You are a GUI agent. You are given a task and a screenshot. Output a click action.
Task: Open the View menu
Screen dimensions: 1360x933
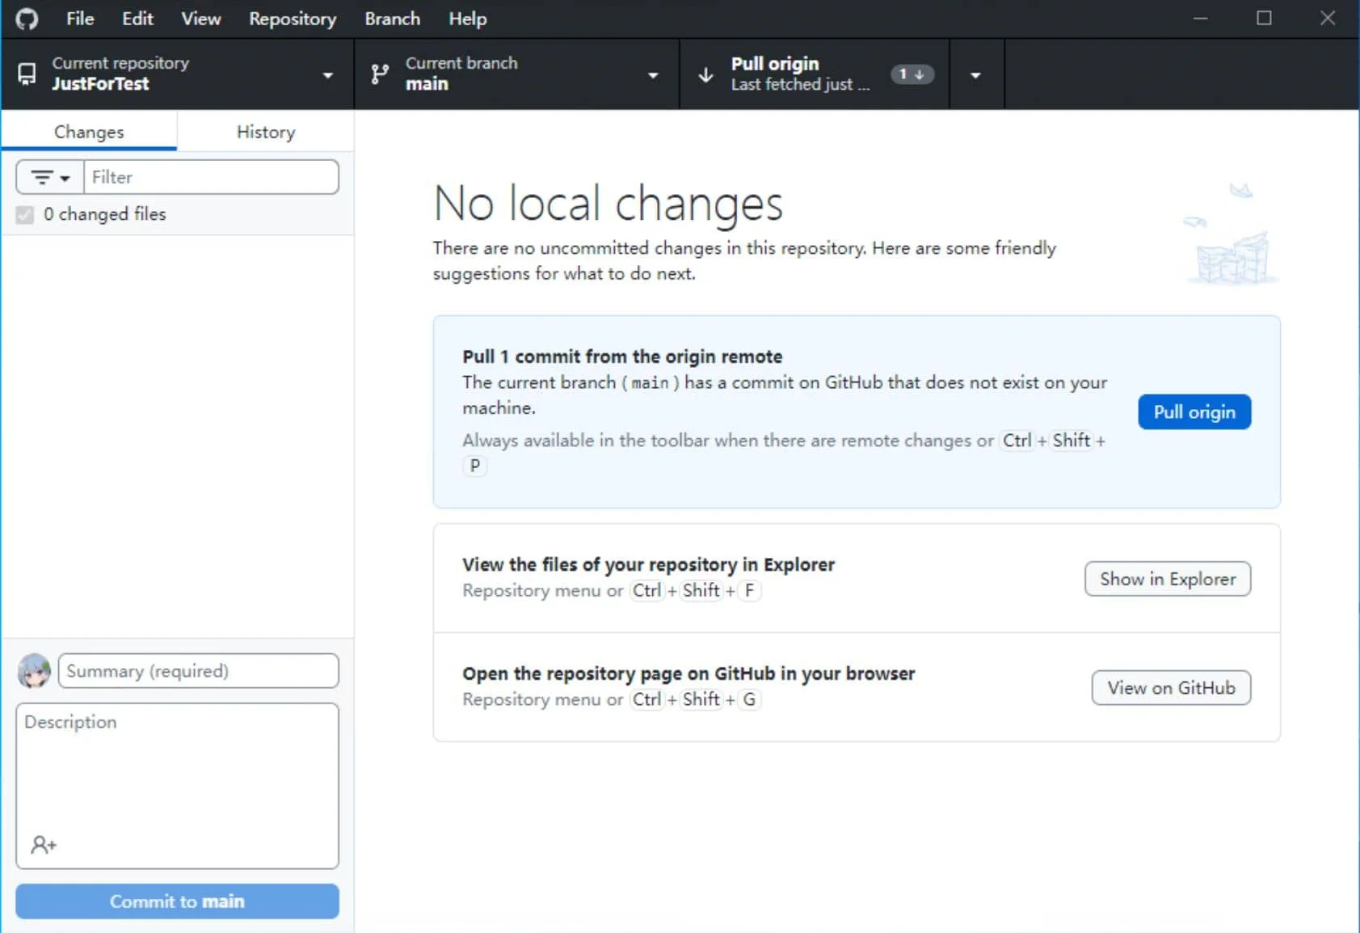[x=200, y=19]
